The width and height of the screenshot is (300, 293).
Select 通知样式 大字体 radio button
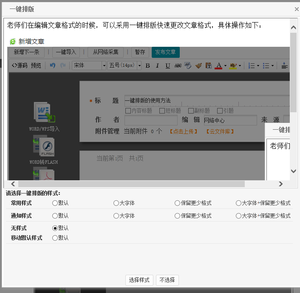(x=116, y=216)
